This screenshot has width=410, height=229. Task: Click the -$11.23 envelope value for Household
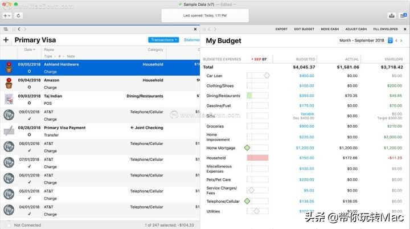[395, 158]
